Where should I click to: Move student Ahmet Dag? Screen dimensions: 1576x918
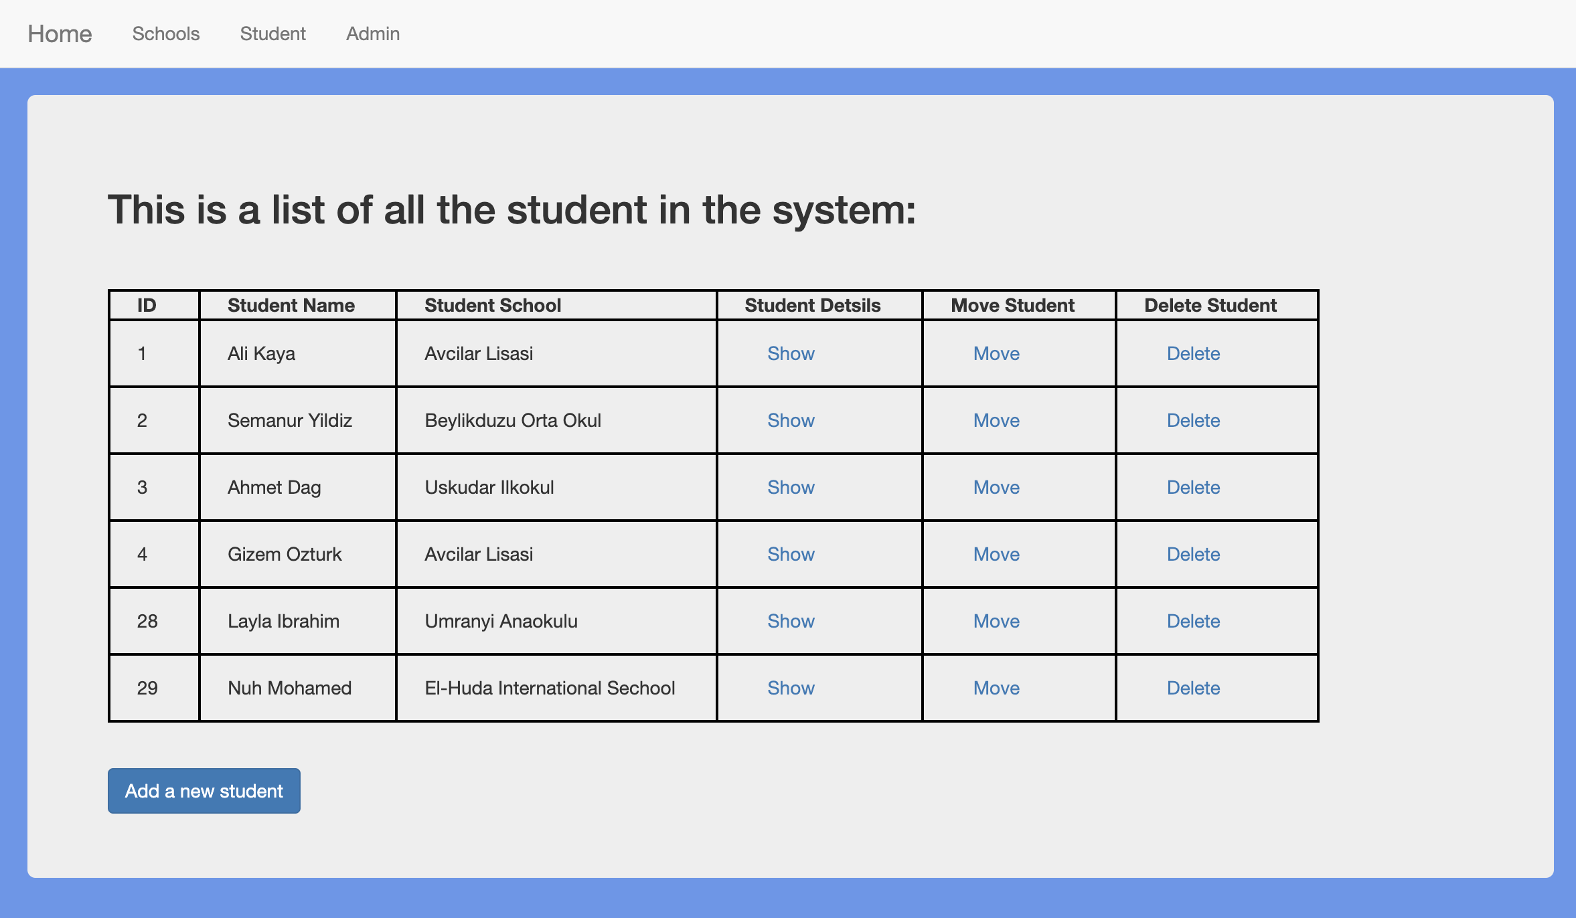(x=996, y=487)
